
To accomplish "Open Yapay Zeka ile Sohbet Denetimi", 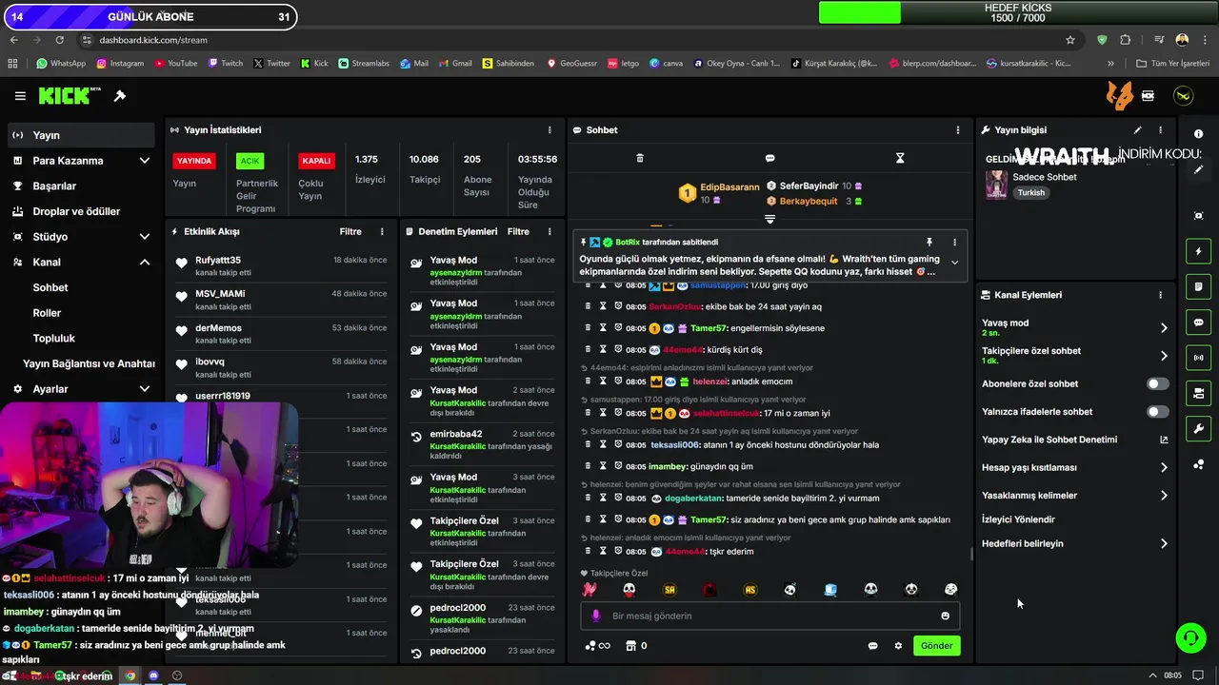I will pos(1074,440).
